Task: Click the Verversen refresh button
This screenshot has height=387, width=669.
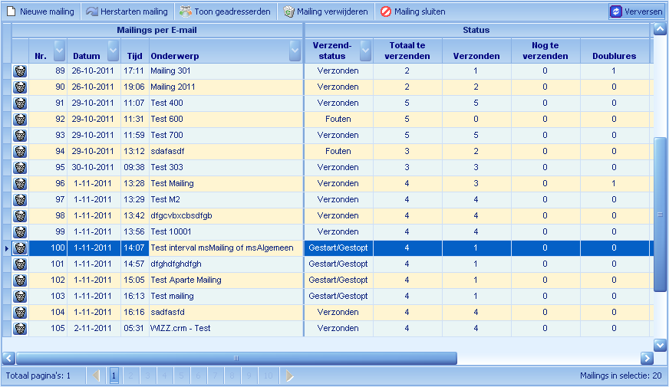Action: coord(637,11)
